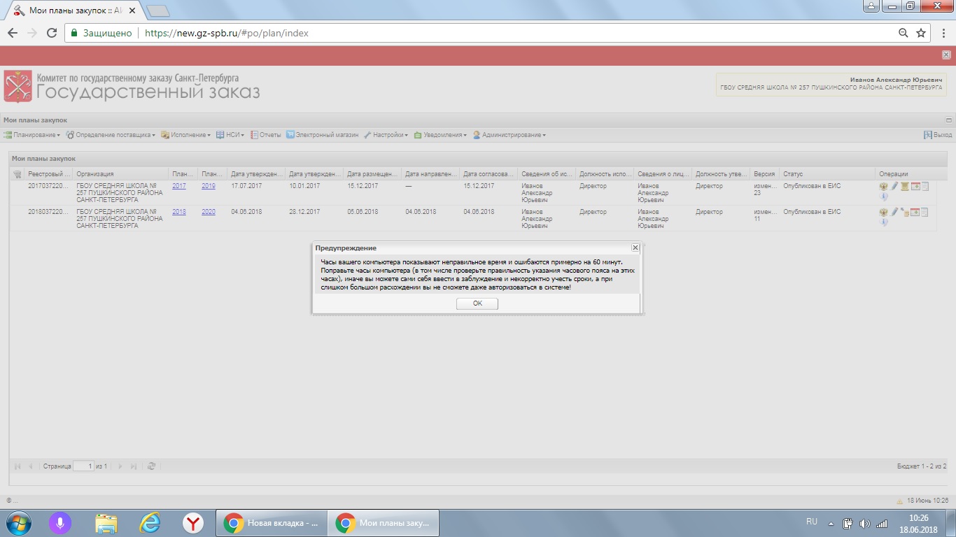
Task: Open the filter icon in the grid header
Action: pos(17,174)
